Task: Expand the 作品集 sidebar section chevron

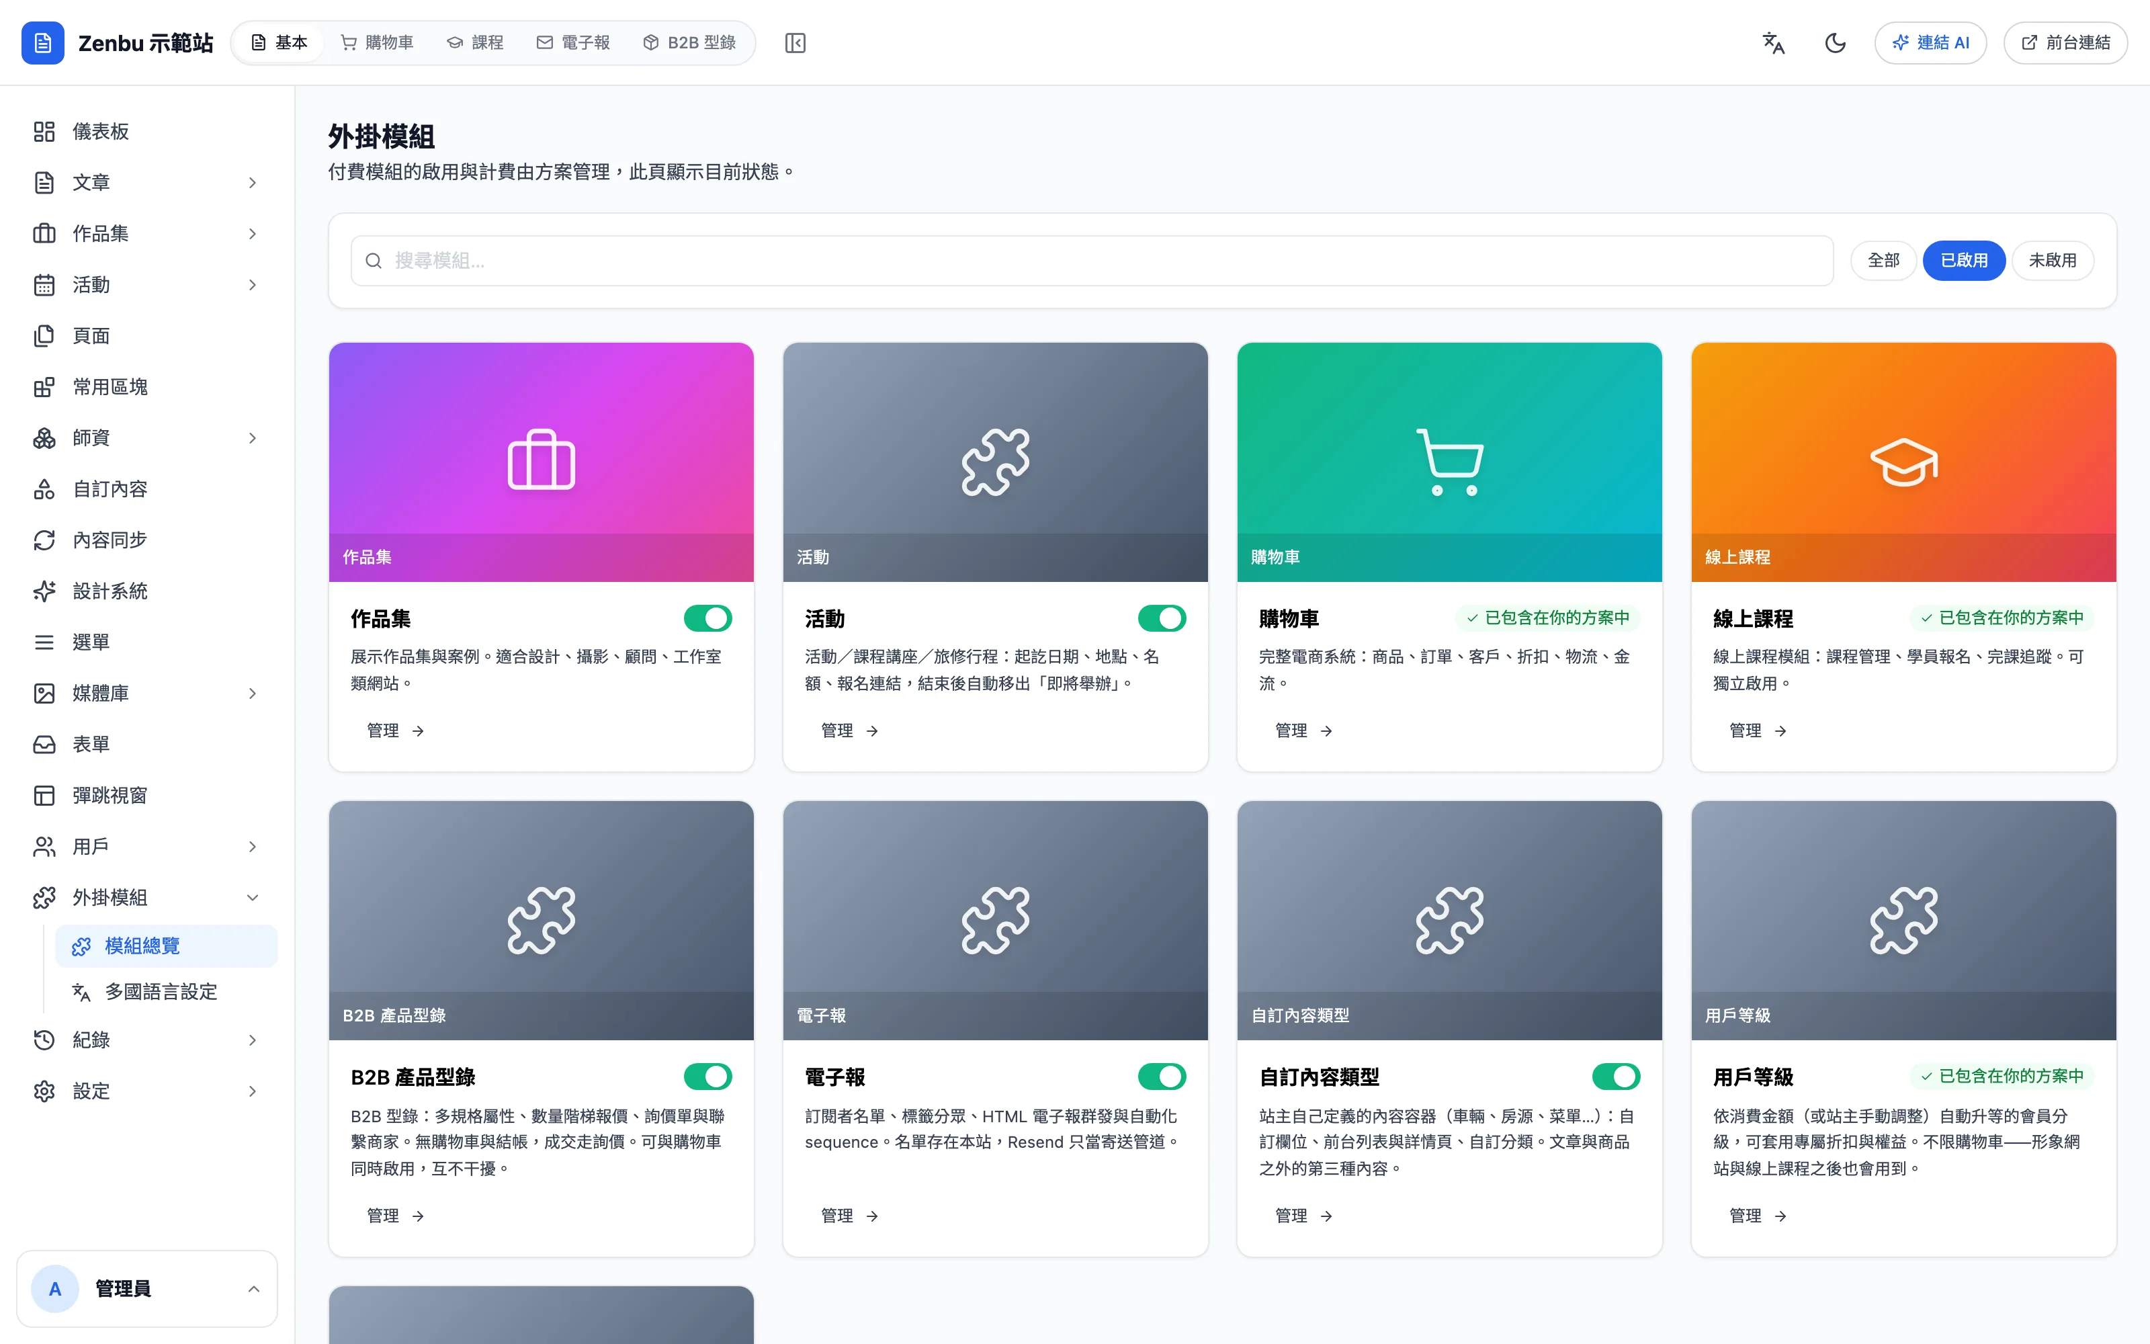Action: click(253, 234)
